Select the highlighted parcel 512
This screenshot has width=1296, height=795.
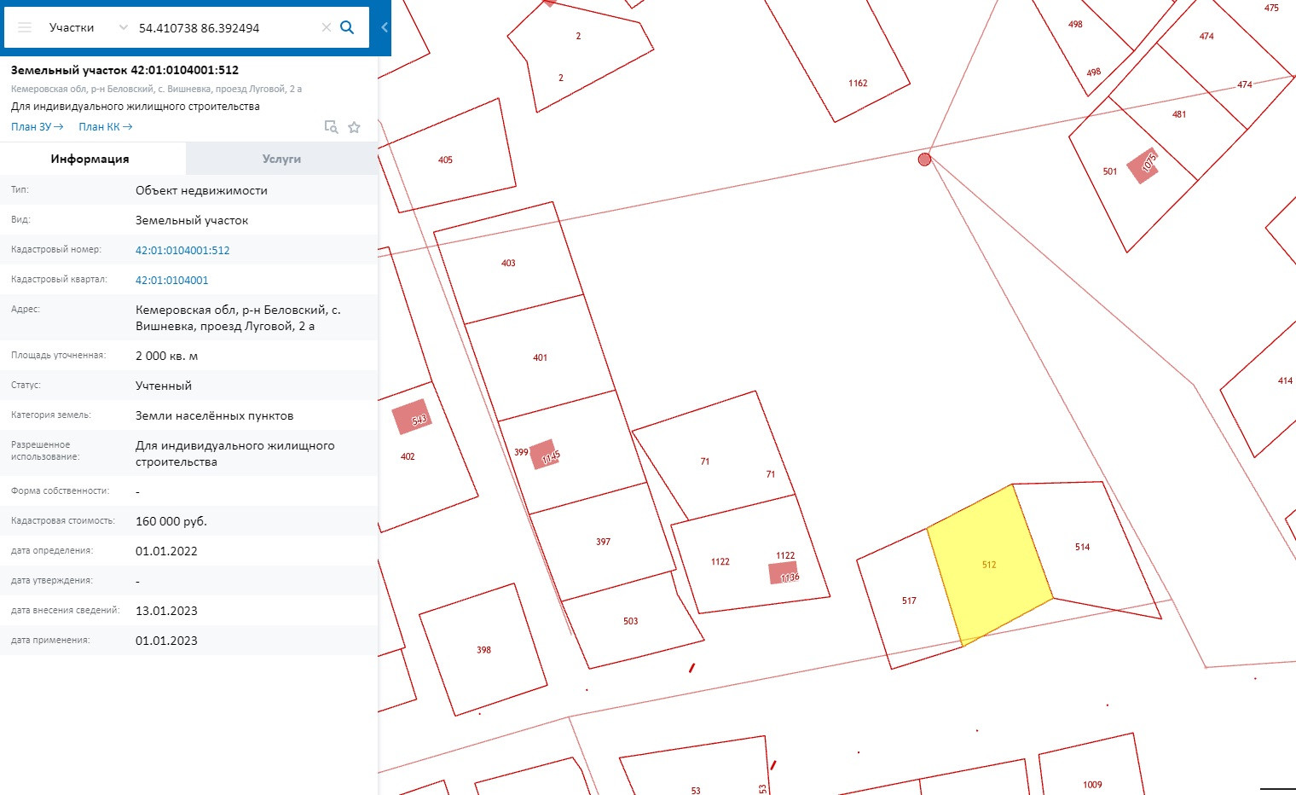[x=989, y=565]
